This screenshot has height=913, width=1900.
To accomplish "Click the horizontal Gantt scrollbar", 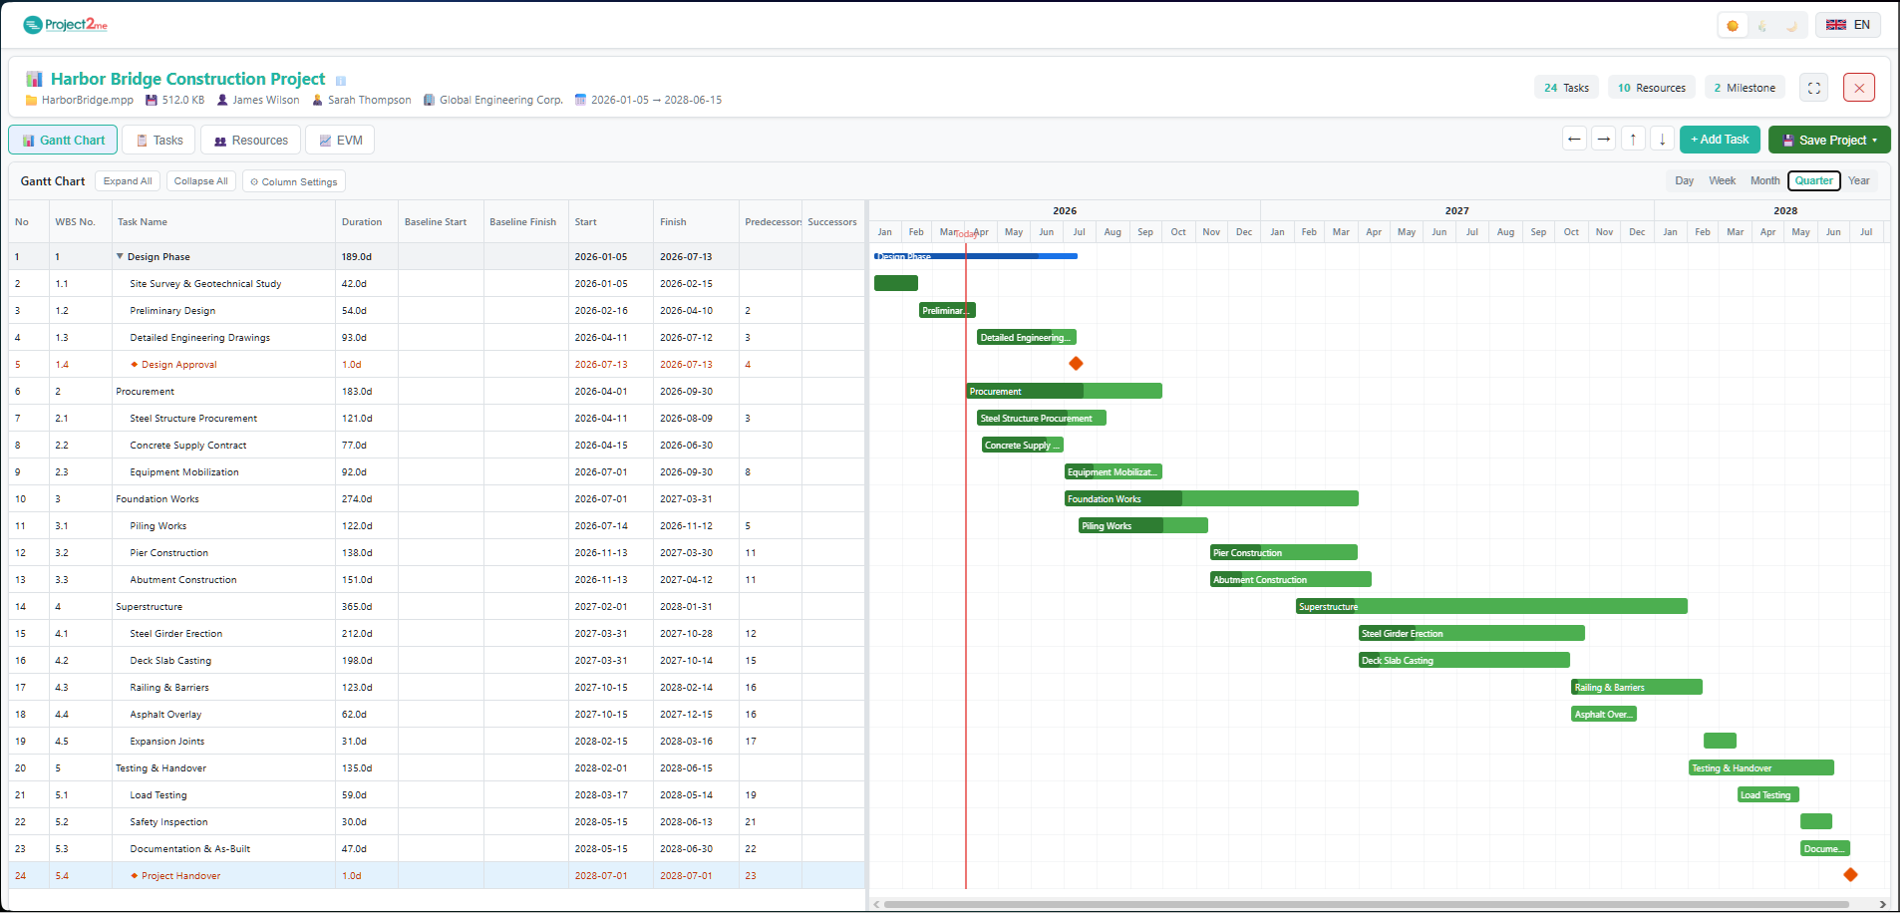I will point(1366,904).
